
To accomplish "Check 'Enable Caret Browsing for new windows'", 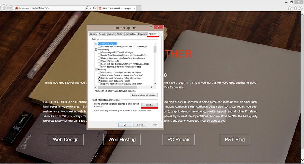I will point(99,55).
